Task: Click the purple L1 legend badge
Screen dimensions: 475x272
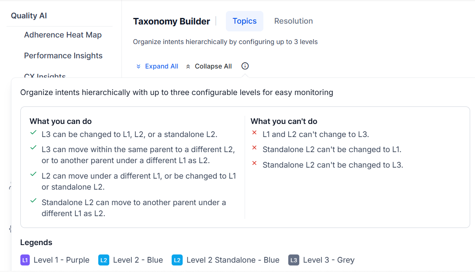Action: 25,260
